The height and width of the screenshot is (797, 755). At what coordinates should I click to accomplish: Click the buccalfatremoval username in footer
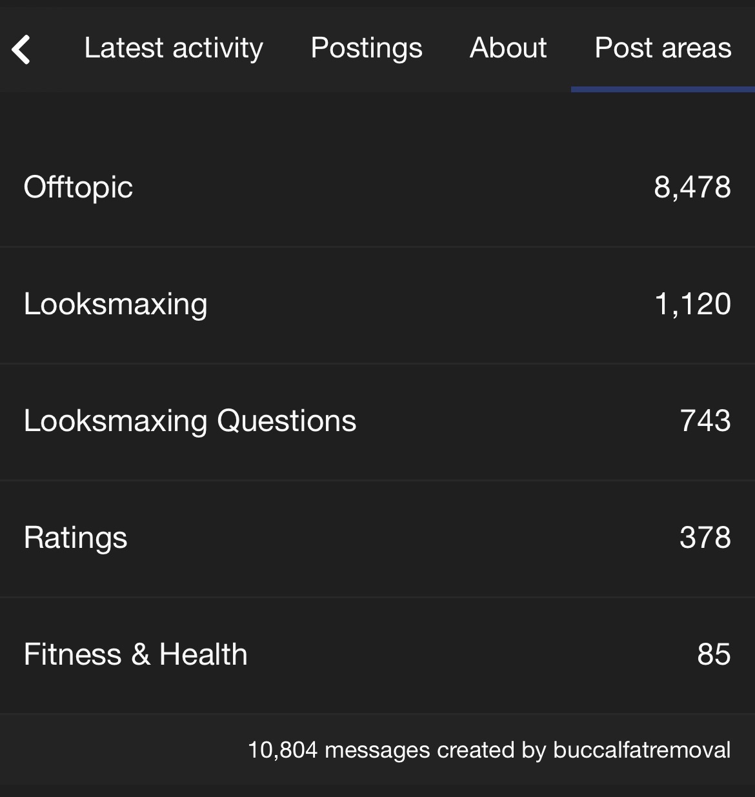(x=642, y=750)
